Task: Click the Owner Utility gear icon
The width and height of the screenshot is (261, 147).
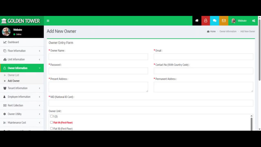Action: pos(4,114)
